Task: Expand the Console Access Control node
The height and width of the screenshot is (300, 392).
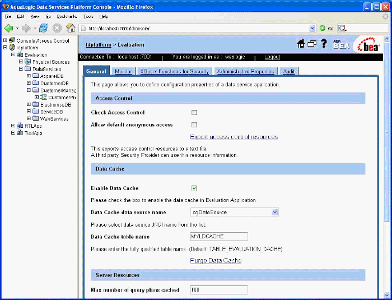Action: point(4,40)
